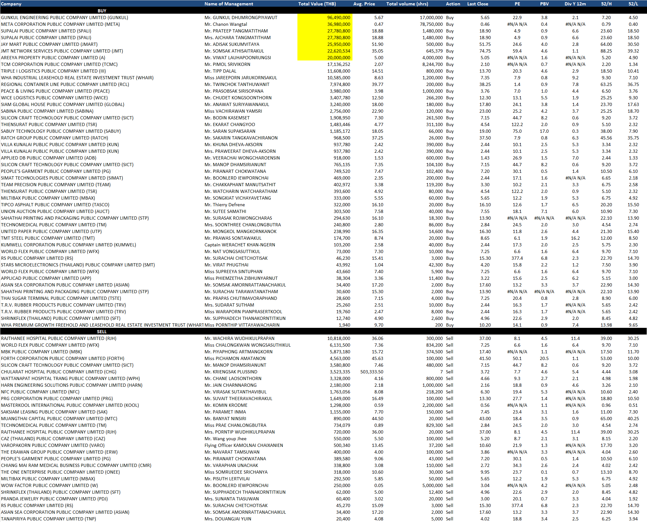Click the Total volume (shrs) header
This screenshot has height=522, width=647.
click(x=407, y=4)
